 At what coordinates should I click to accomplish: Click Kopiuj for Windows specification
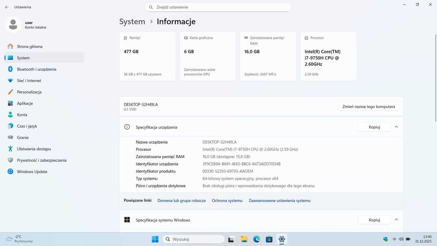tap(375, 220)
